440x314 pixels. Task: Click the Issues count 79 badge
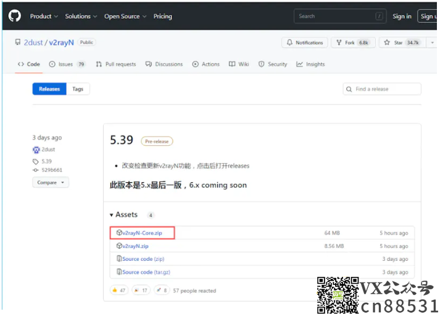[x=81, y=64]
